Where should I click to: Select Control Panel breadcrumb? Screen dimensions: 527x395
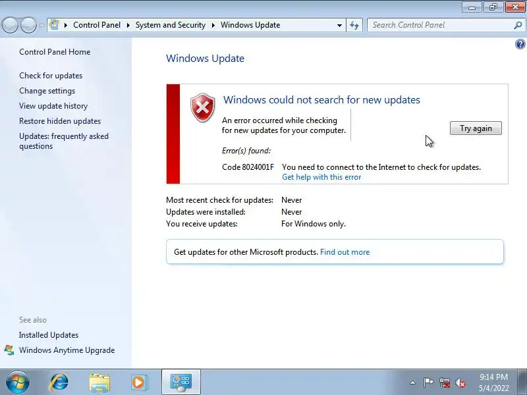coord(97,25)
